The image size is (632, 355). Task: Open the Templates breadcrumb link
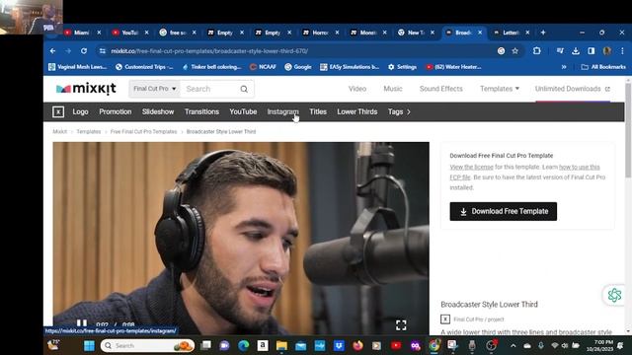point(89,131)
